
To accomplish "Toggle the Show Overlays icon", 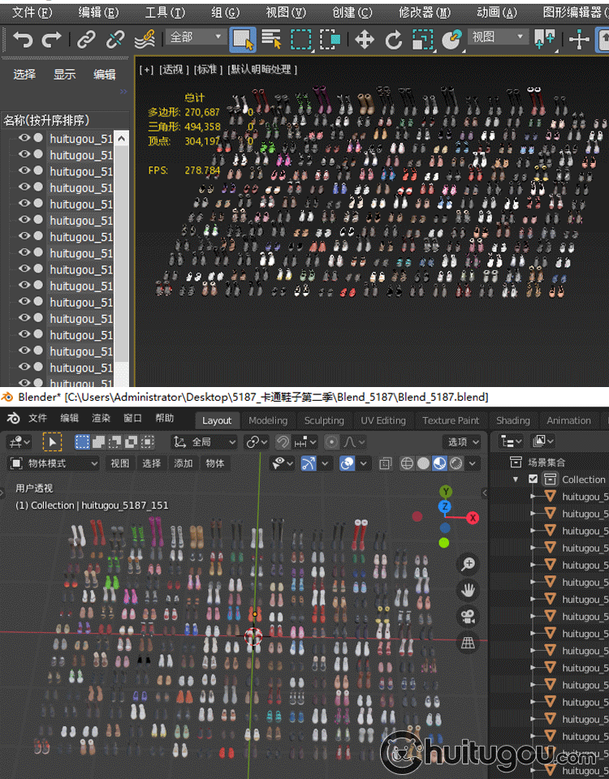I will [347, 463].
